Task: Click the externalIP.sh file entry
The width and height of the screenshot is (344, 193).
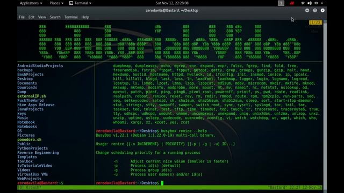Action: (32, 96)
